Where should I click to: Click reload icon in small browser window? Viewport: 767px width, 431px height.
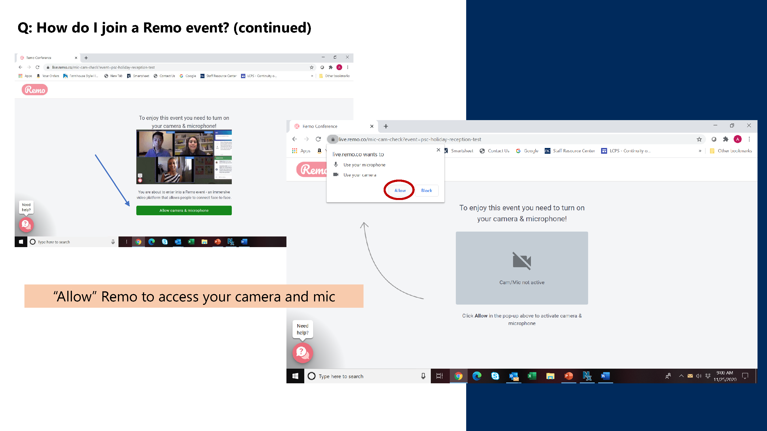coord(37,67)
